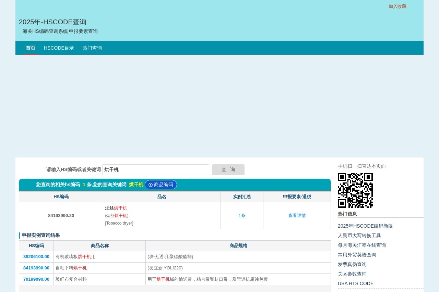Open HS code 39206100.00 details
439x292 pixels.
click(x=36, y=257)
